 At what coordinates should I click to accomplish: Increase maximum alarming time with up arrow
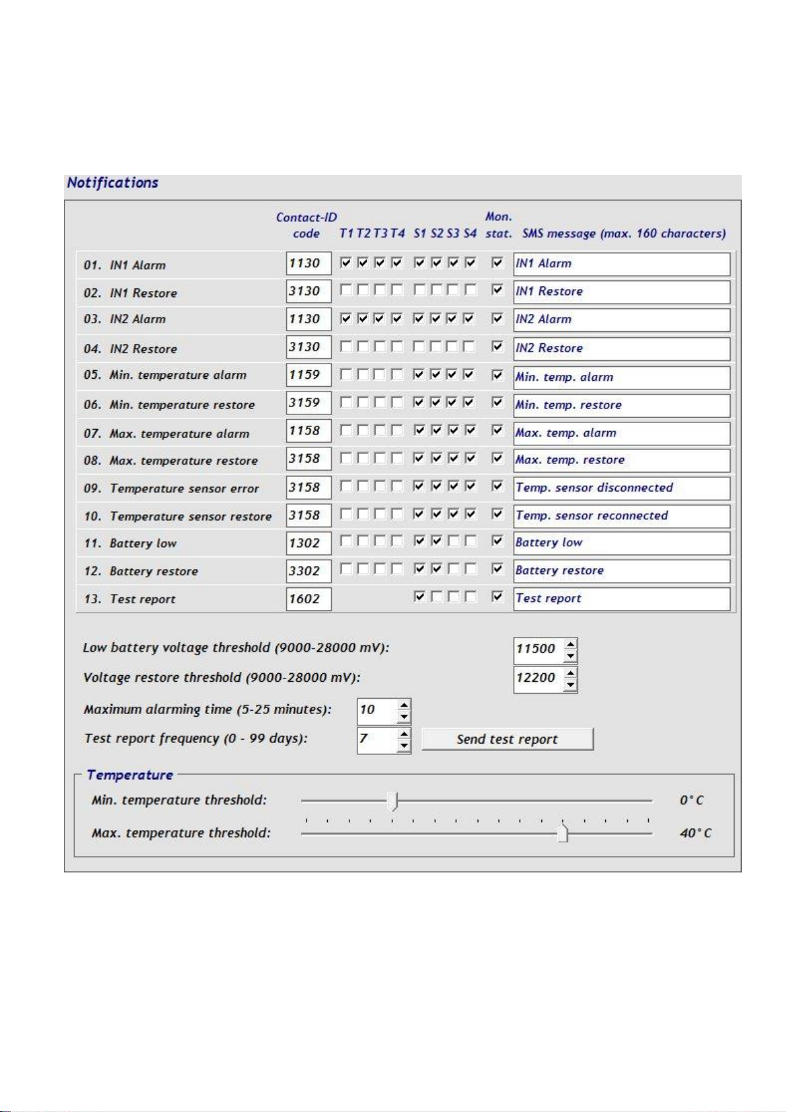click(x=404, y=705)
